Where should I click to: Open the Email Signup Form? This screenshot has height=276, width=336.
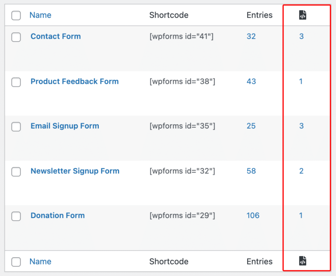click(x=65, y=126)
